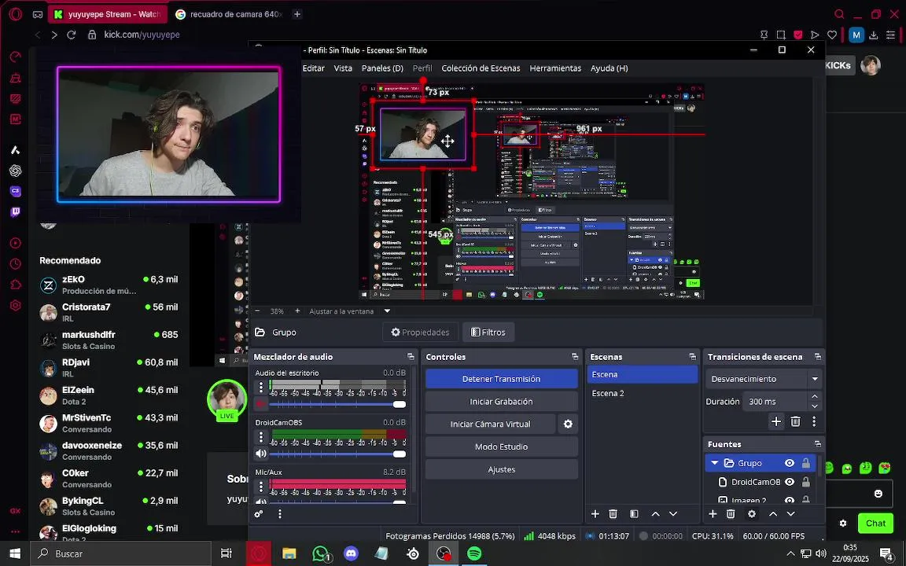Delete selected source in Fuentes
906x566 pixels.
pos(731,514)
